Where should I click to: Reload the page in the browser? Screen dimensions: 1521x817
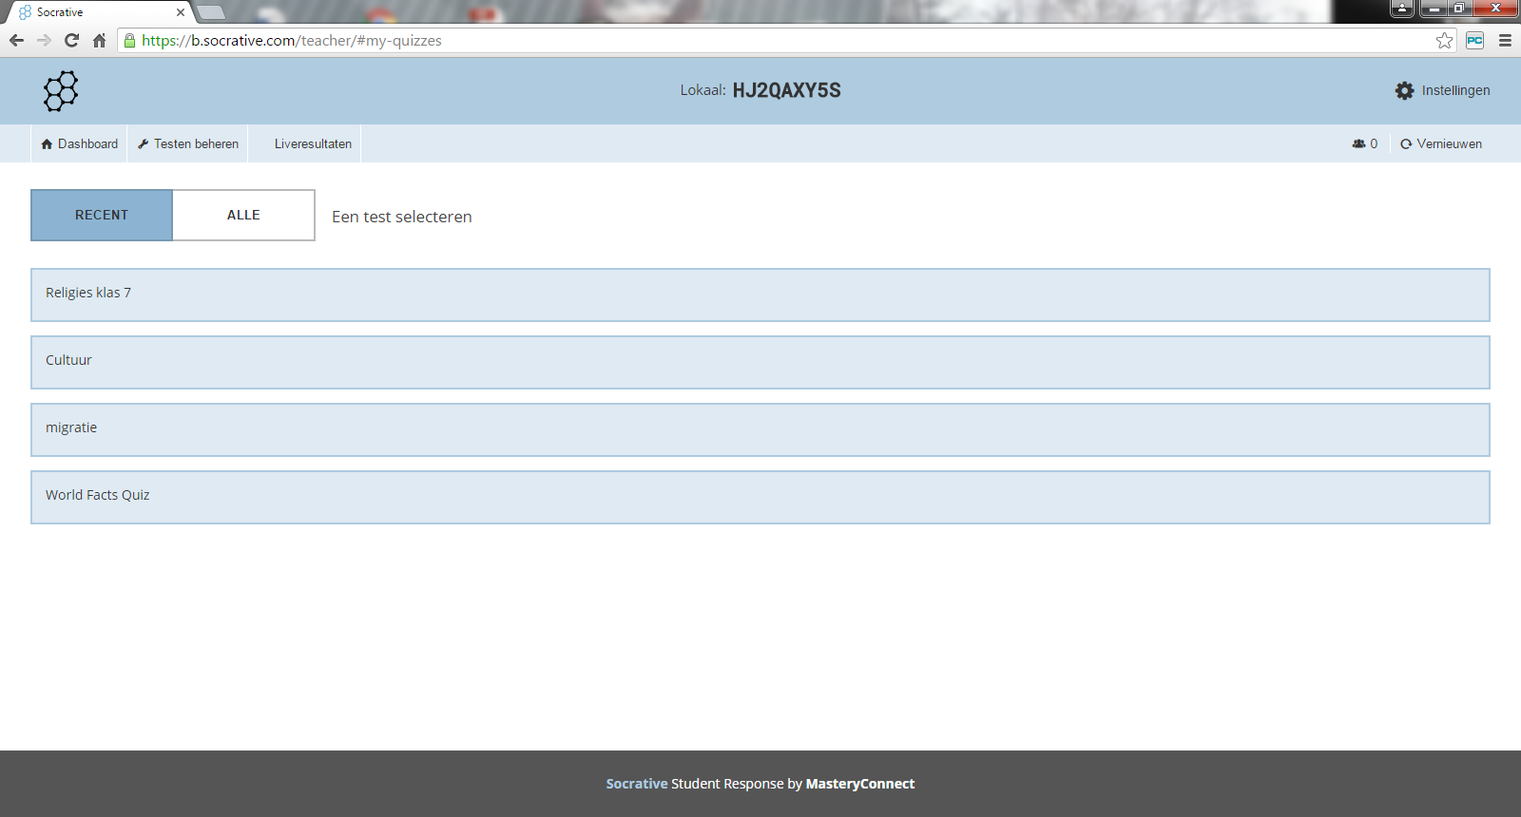(x=71, y=41)
